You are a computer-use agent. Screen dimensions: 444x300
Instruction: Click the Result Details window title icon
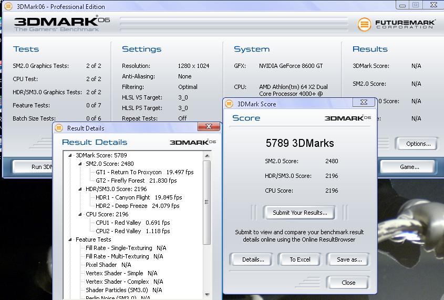pyautogui.click(x=59, y=128)
